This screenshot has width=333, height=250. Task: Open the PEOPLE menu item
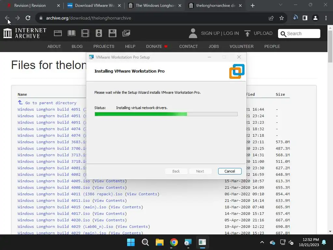272,46
